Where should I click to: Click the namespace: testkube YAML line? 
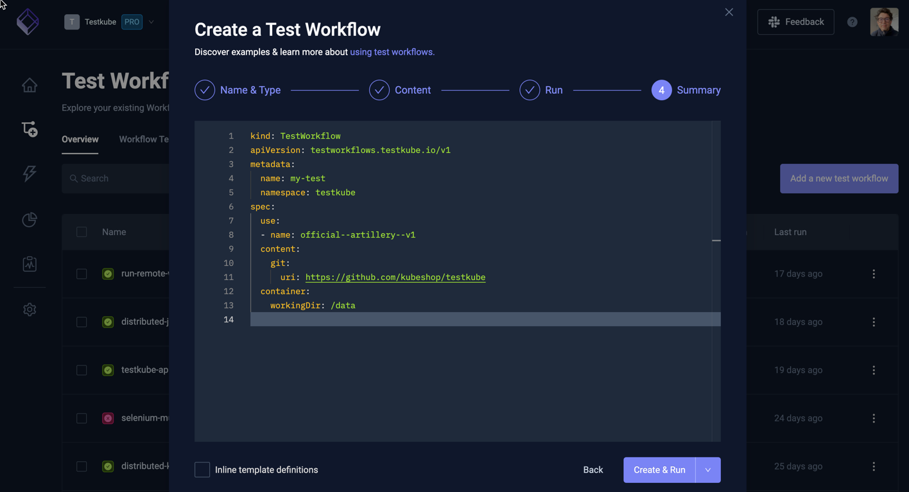307,193
